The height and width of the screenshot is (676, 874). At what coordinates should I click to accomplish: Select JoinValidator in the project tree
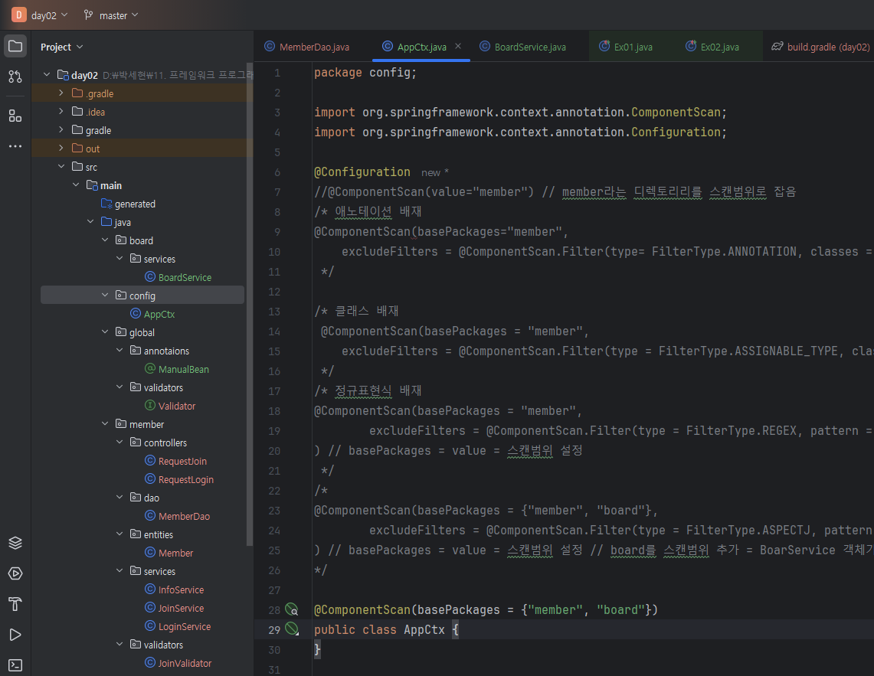click(x=185, y=663)
